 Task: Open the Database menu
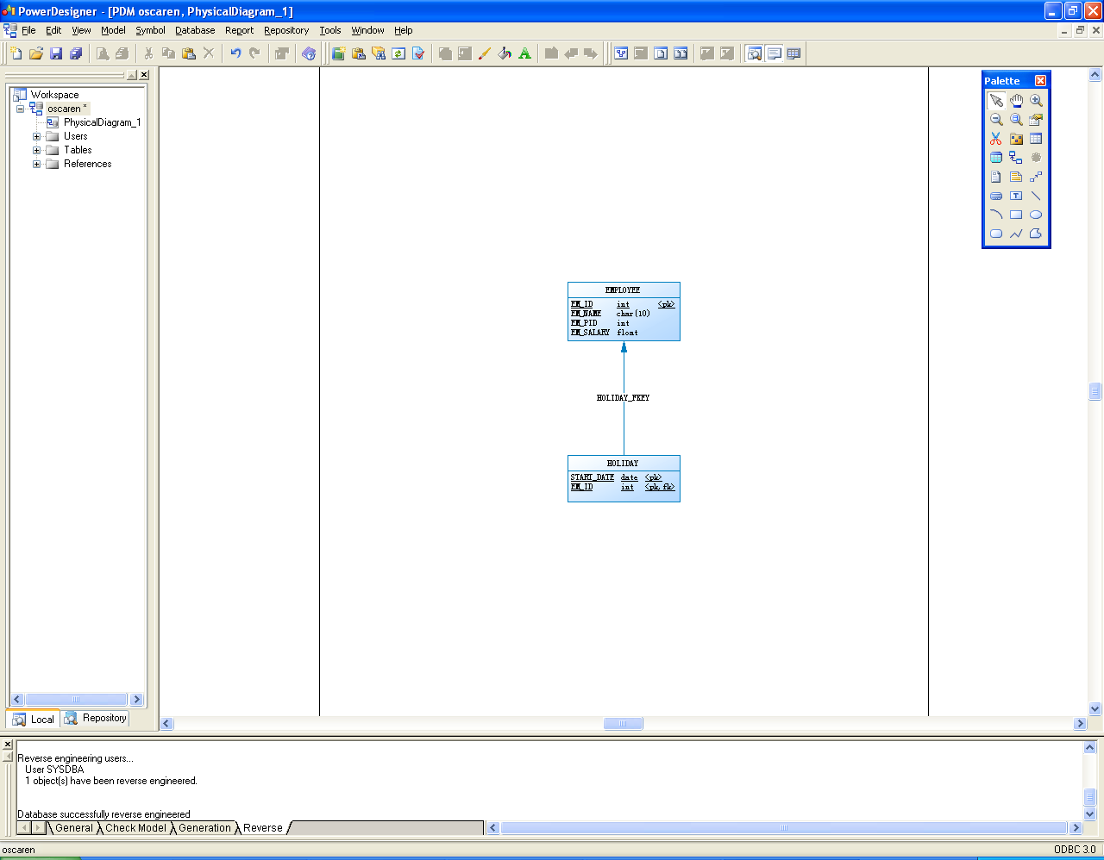(x=195, y=30)
